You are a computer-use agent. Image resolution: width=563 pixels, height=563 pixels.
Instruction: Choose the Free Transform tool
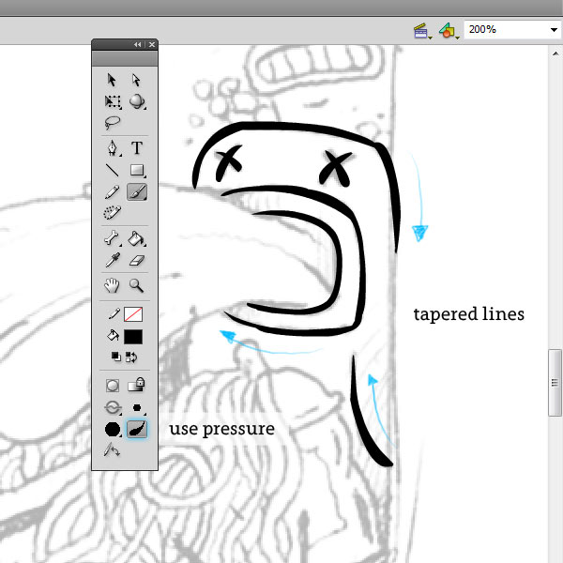(113, 101)
